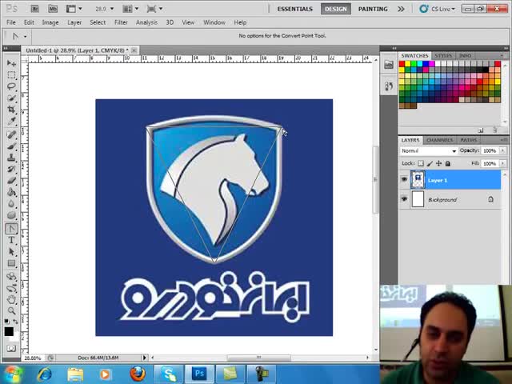The height and width of the screenshot is (384, 512).
Task: Launch Mini Bridge from the application bar
Action: [x=53, y=9]
